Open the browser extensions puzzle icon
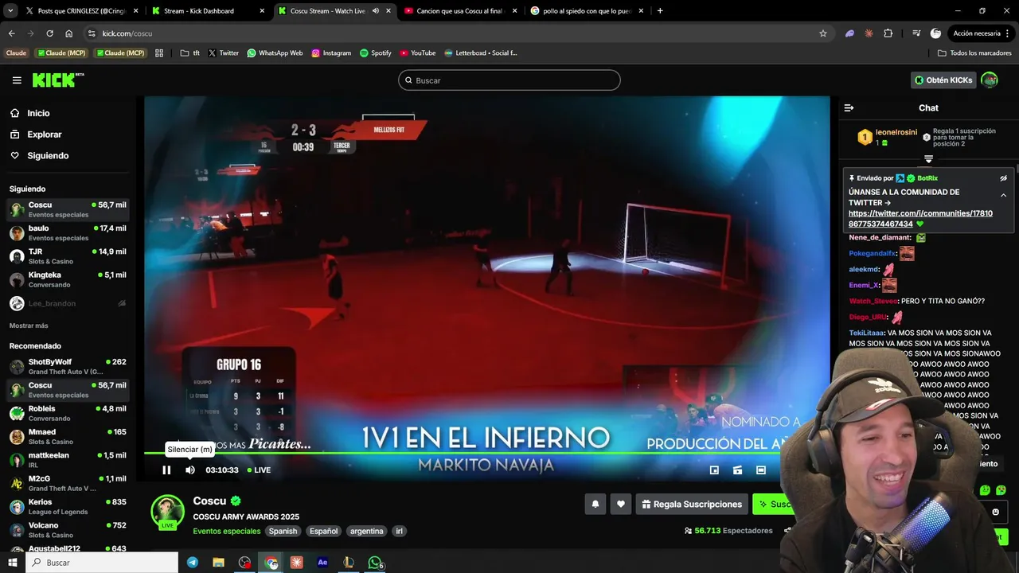1019x573 pixels. (888, 33)
